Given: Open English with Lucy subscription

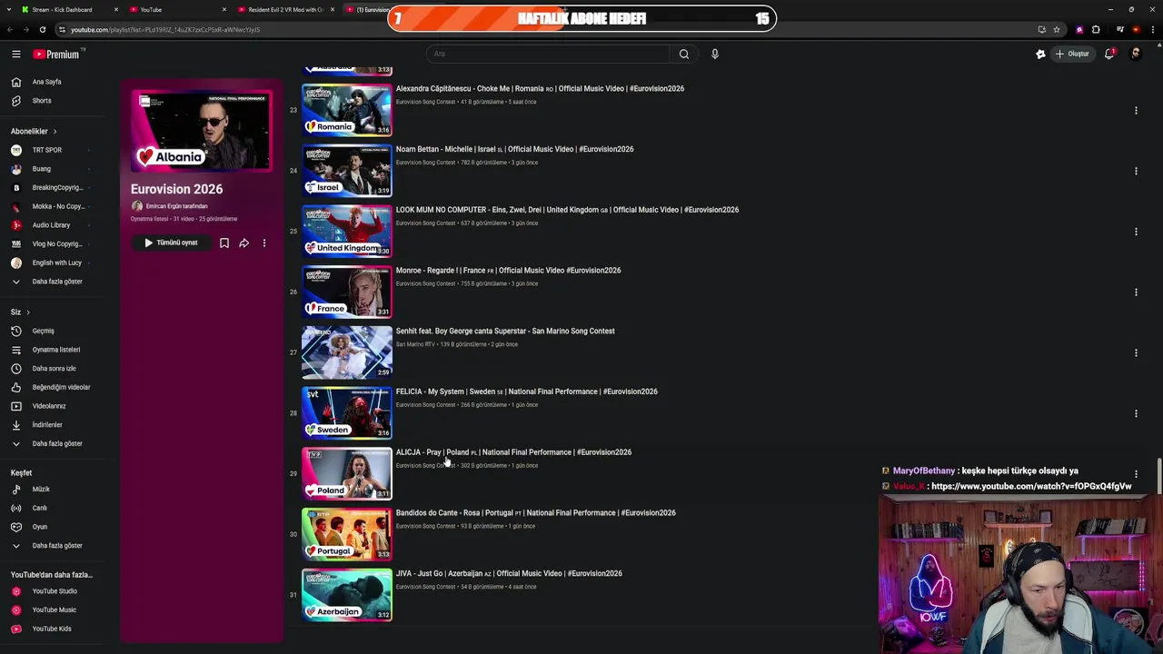Looking at the screenshot, I should (56, 263).
